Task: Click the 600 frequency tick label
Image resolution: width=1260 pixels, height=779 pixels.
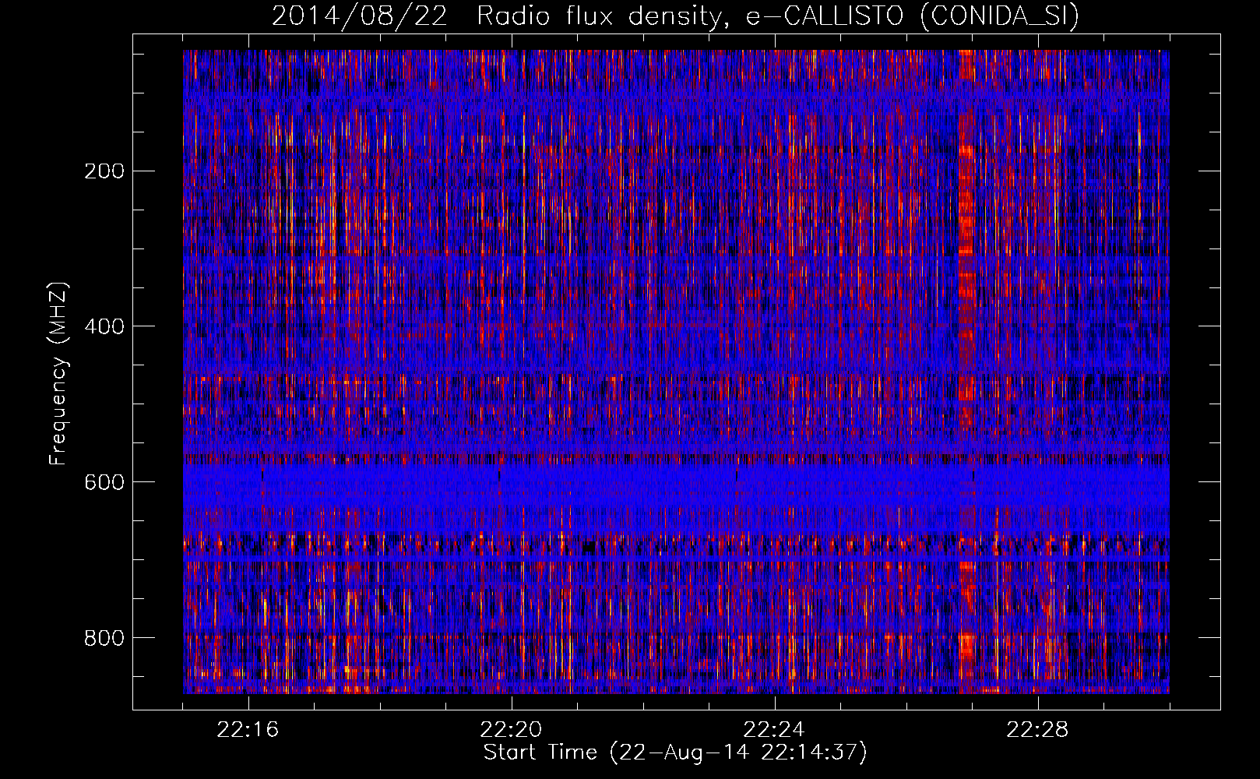Action: pyautogui.click(x=104, y=482)
